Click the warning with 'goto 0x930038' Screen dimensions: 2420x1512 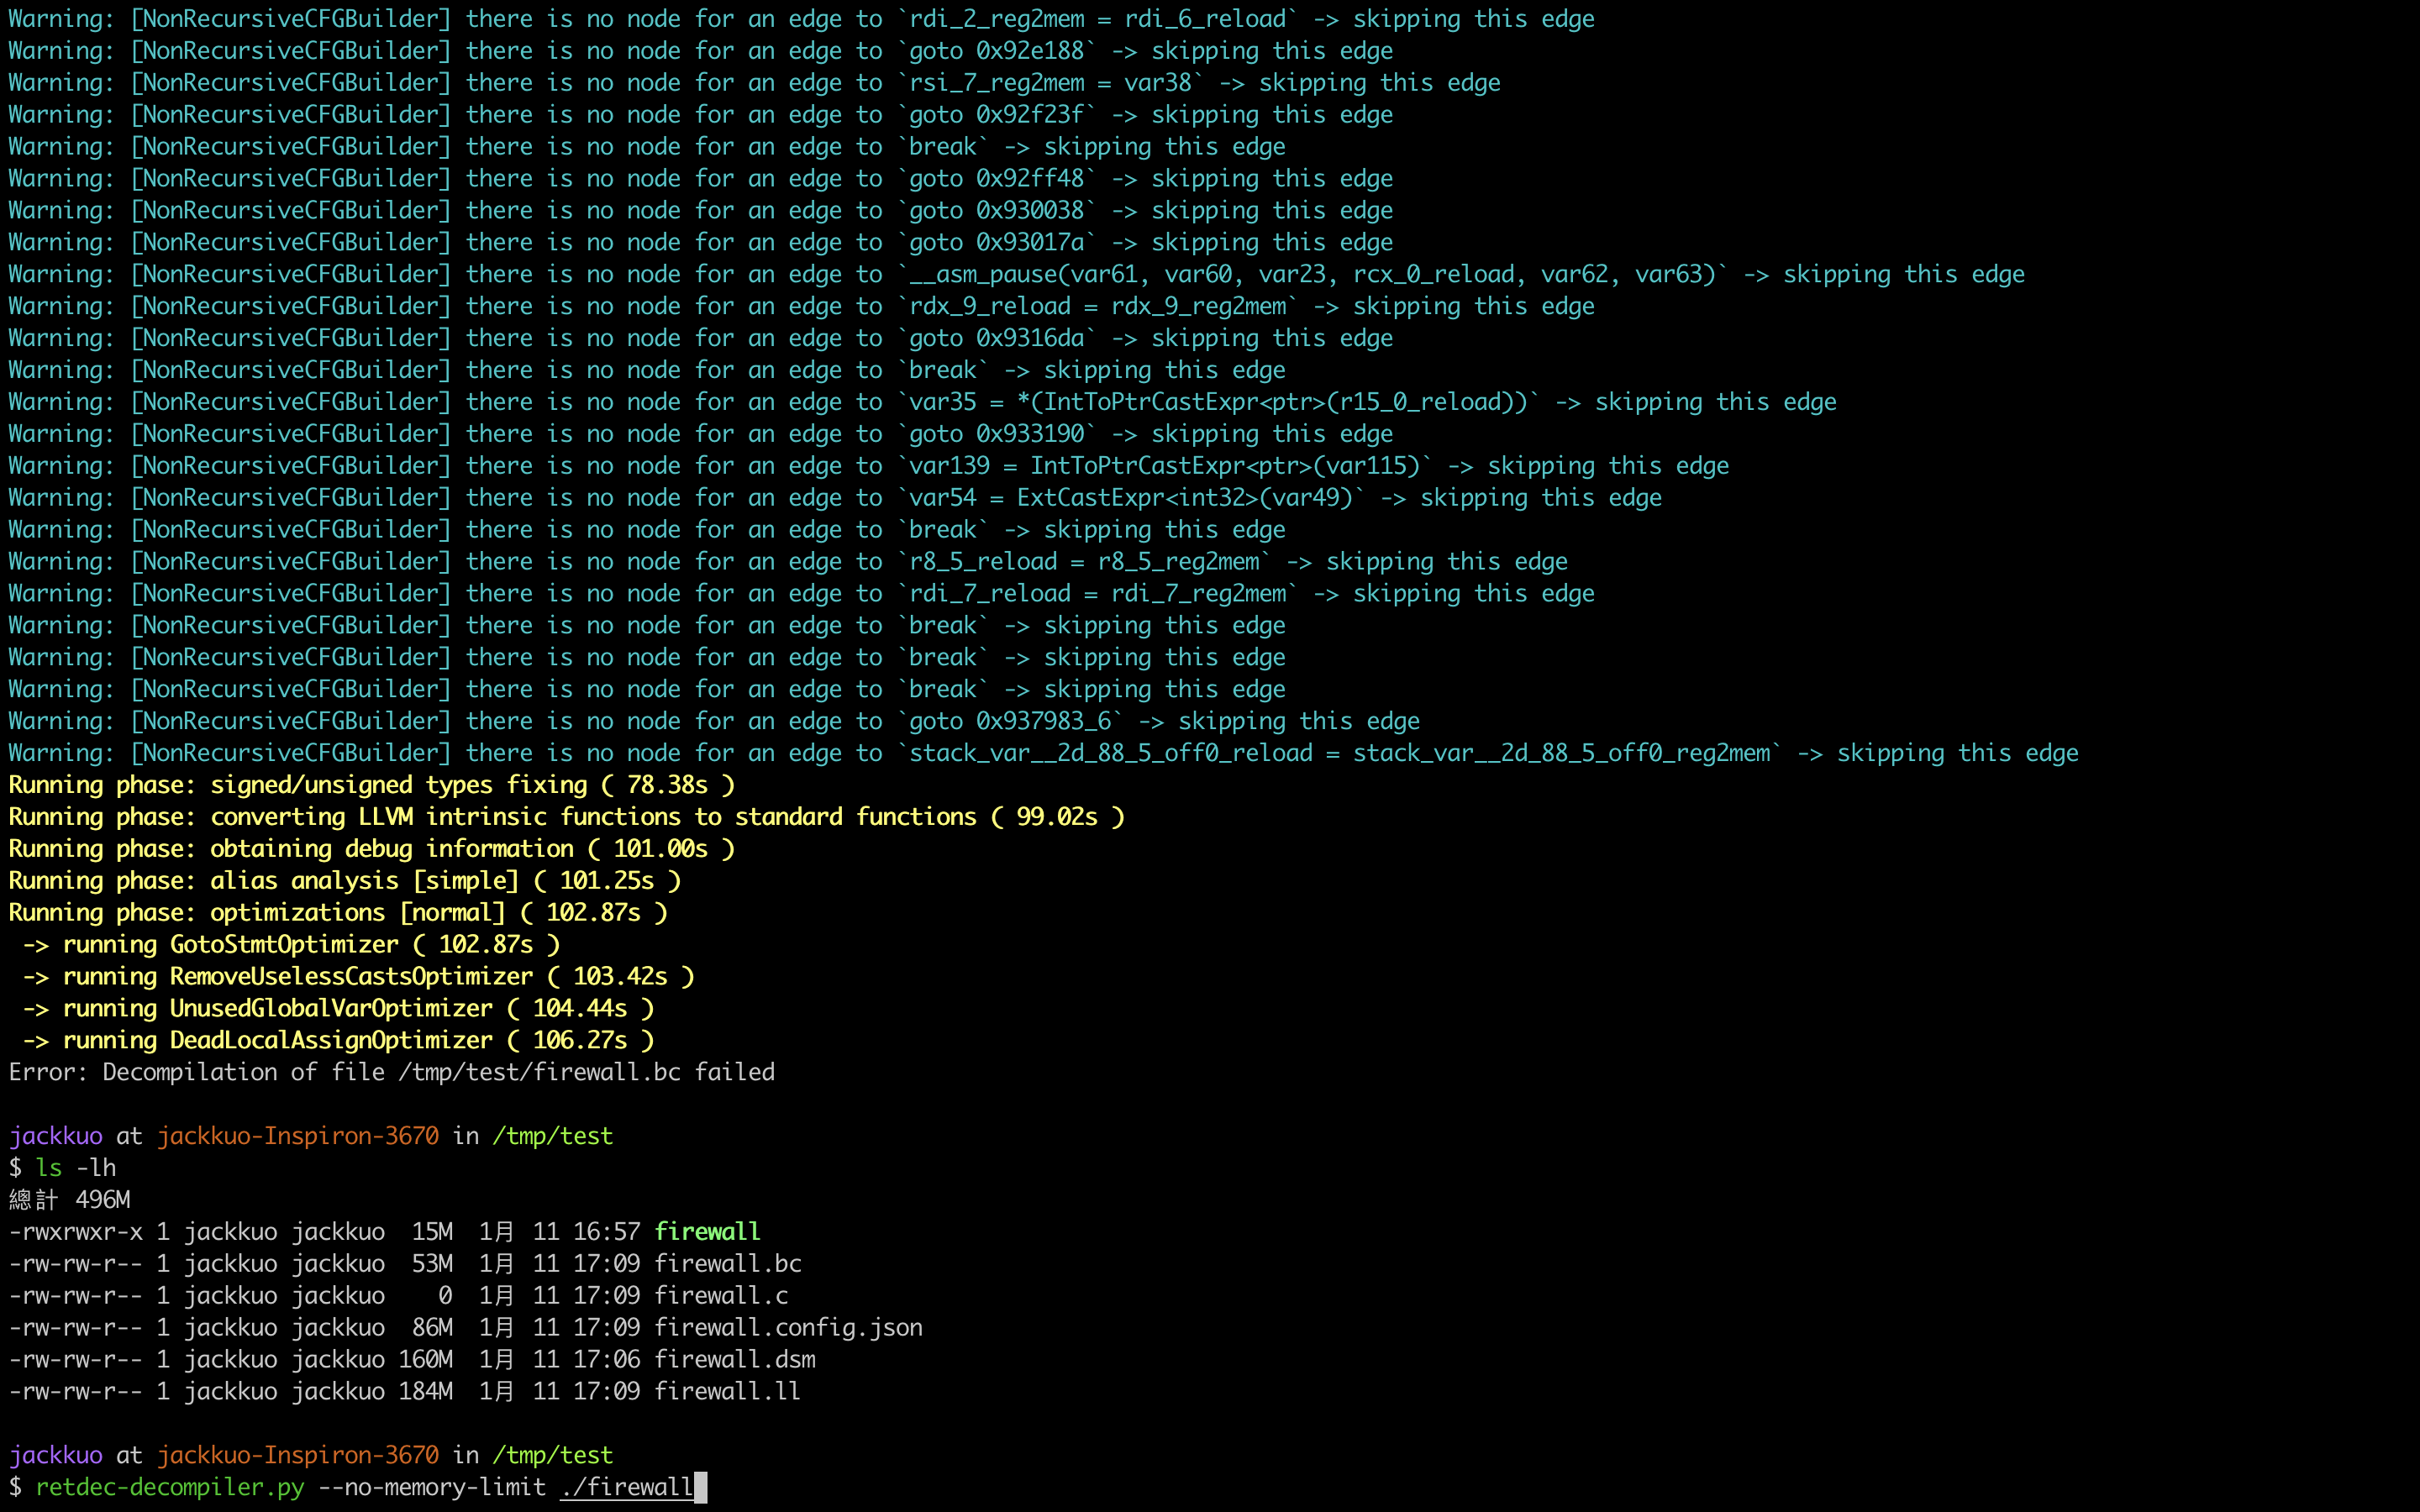(x=700, y=211)
